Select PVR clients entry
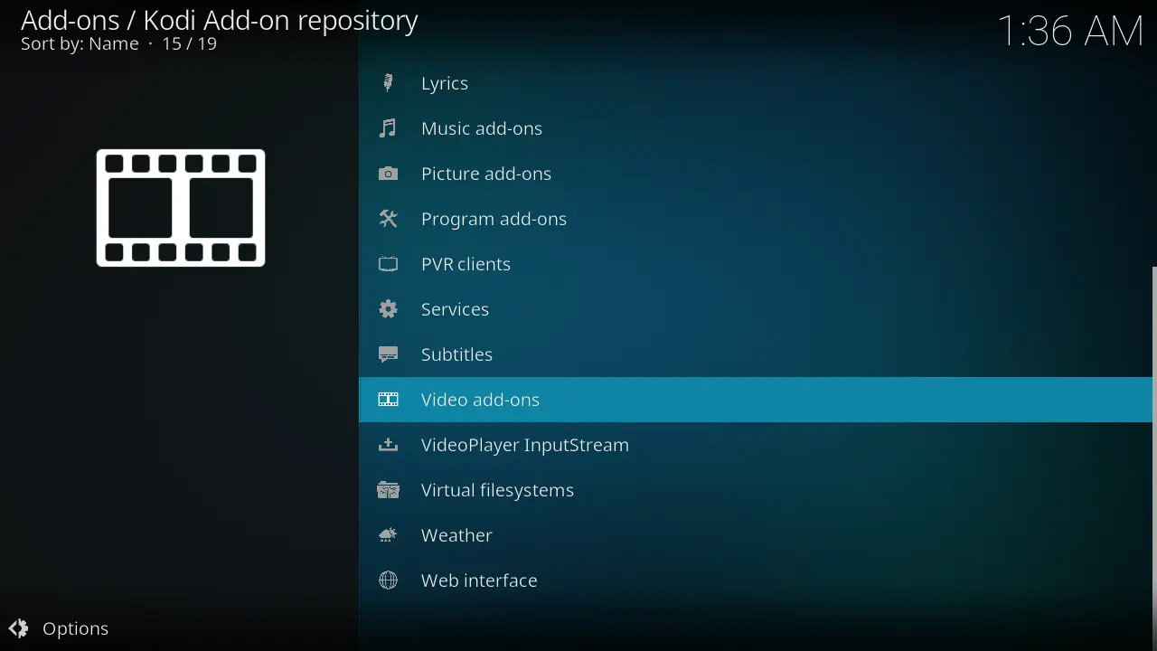This screenshot has height=651, width=1157. coord(757,264)
